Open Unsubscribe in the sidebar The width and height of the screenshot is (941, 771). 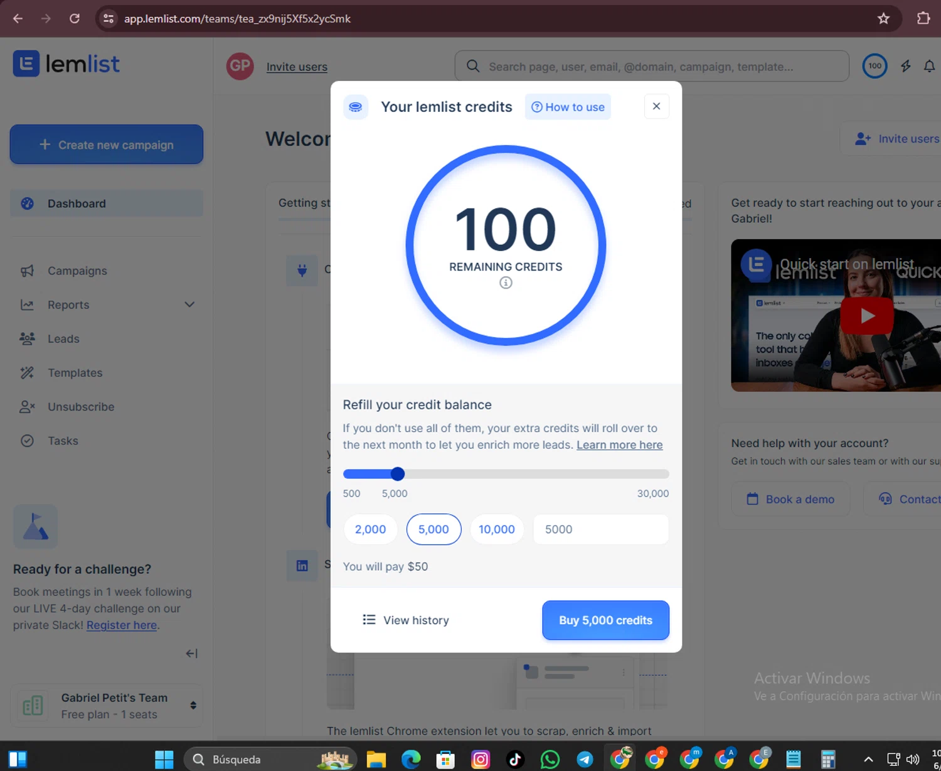point(81,406)
